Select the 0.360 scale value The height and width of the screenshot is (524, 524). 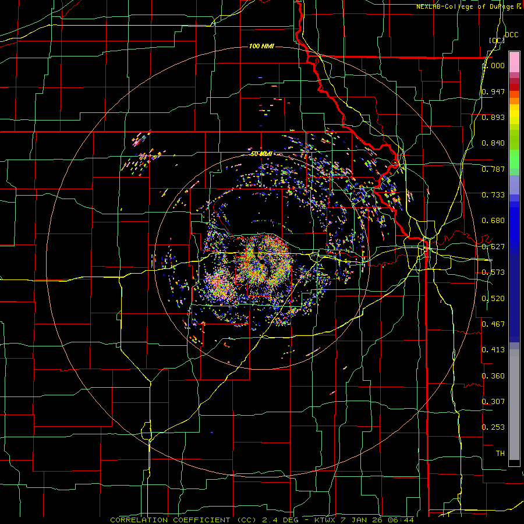pyautogui.click(x=493, y=376)
